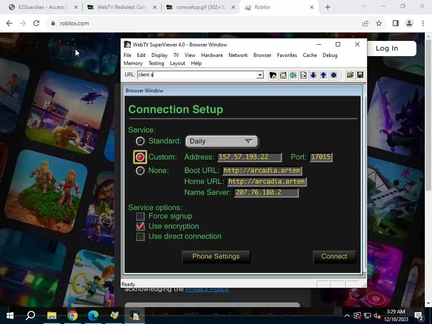Uncheck the Use encryption checkbox
Viewport: 432px width, 324px height.
click(x=140, y=226)
